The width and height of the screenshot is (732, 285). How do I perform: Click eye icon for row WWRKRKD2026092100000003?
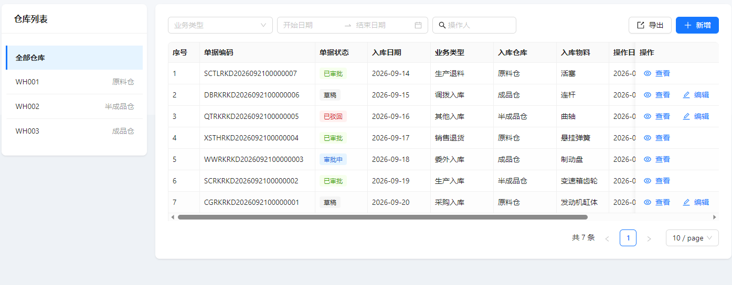click(x=648, y=159)
